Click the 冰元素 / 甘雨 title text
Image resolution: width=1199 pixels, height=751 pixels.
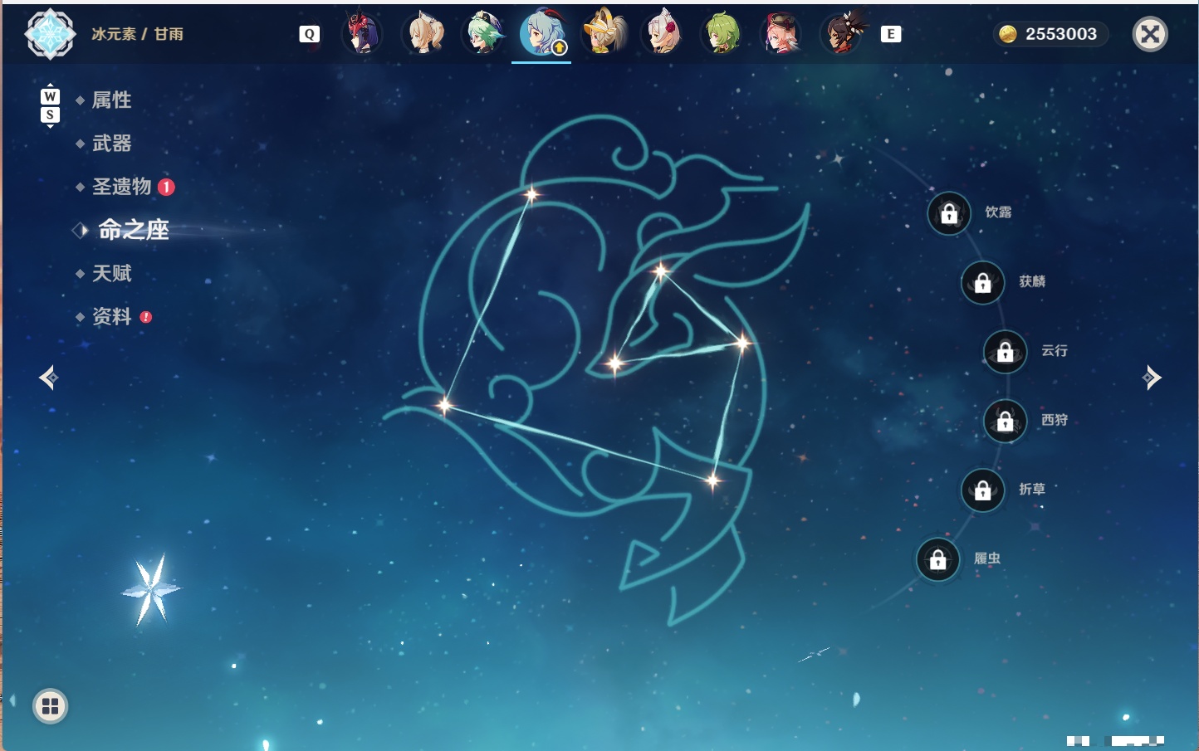click(138, 34)
